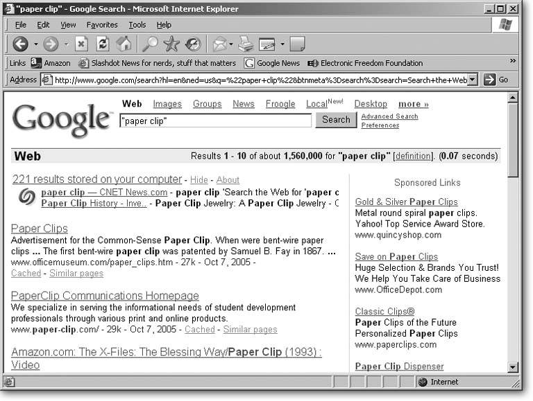Open the Tools menu
Image resolution: width=533 pixels, height=401 pixels.
[137, 25]
